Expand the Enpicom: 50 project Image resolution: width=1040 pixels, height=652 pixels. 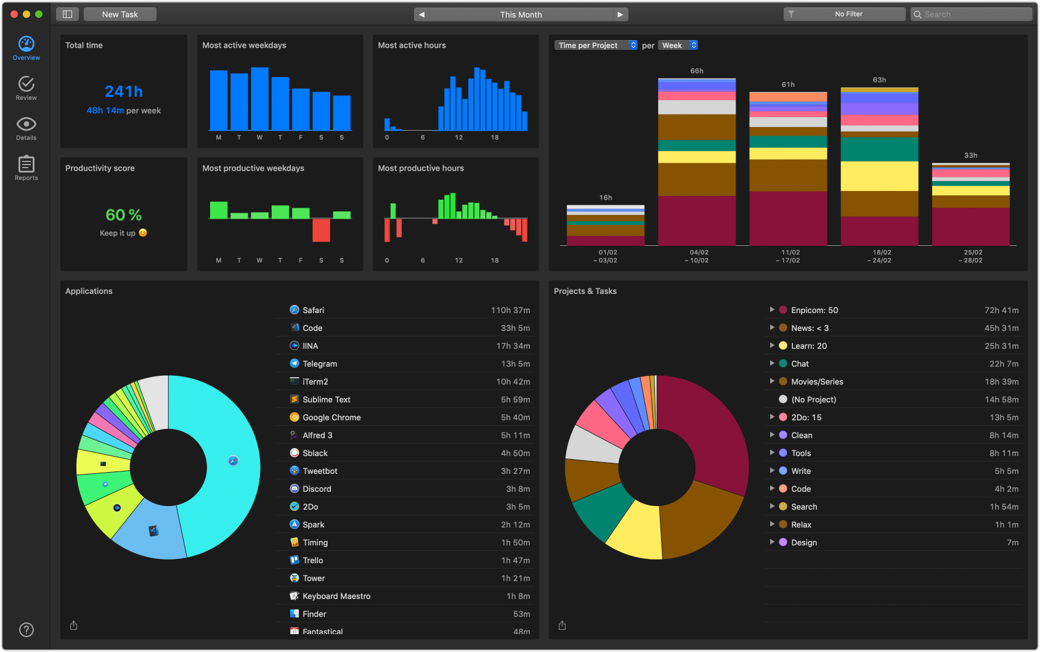[x=772, y=310]
